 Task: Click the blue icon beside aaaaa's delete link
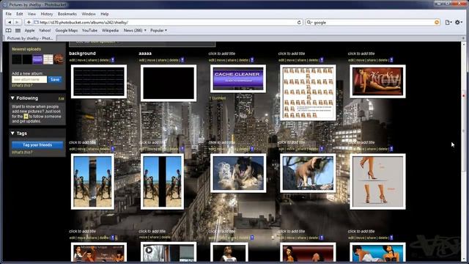(x=182, y=60)
